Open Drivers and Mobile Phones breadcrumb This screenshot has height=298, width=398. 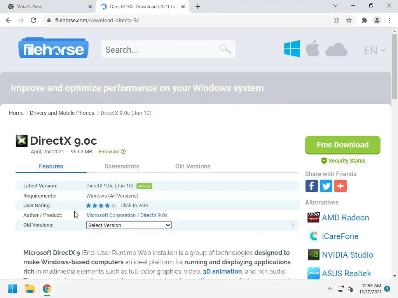coord(62,113)
